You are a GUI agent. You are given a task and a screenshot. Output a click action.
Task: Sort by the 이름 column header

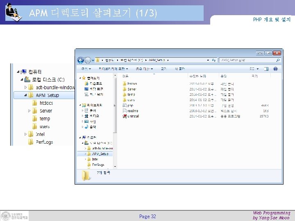125,76
